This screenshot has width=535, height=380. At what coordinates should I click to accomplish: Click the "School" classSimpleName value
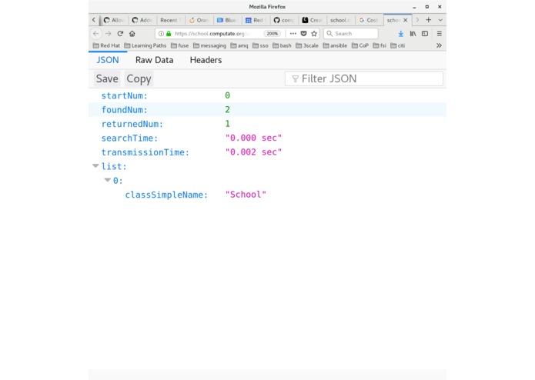[x=246, y=195]
